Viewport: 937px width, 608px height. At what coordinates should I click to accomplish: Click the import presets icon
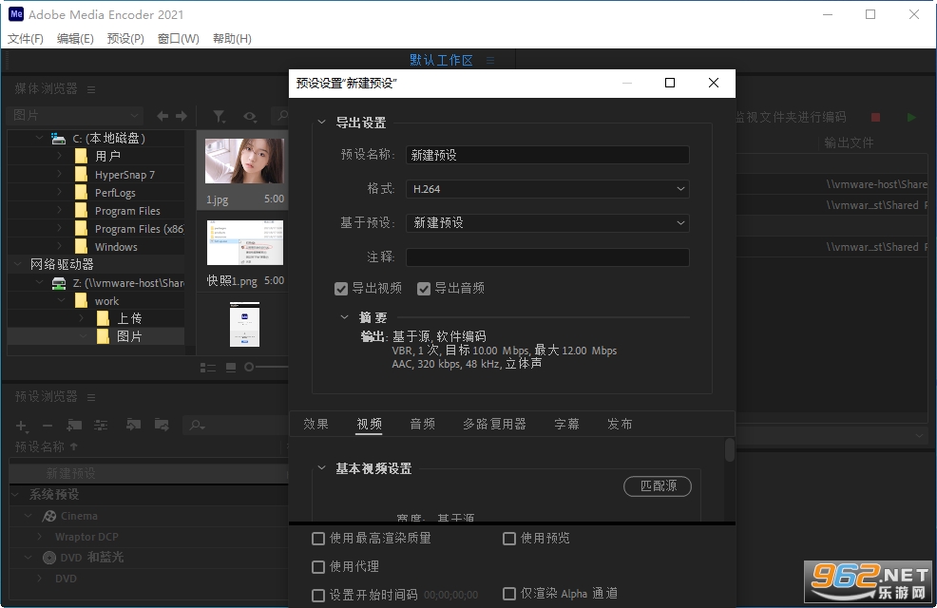(x=133, y=425)
